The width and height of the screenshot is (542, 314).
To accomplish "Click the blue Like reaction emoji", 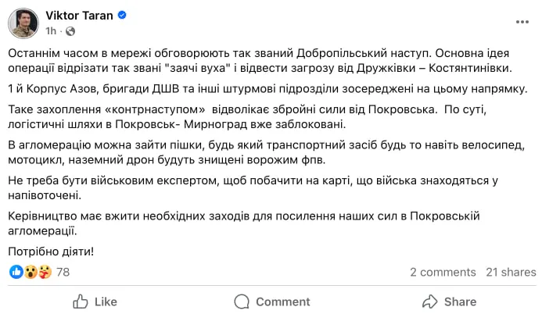I will (x=16, y=272).
